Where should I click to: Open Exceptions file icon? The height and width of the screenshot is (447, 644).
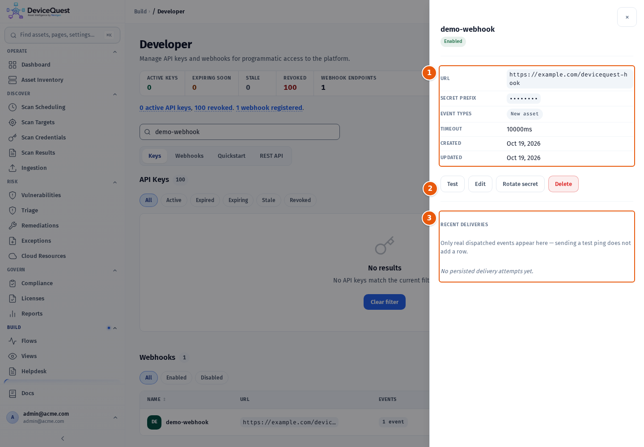(13, 241)
